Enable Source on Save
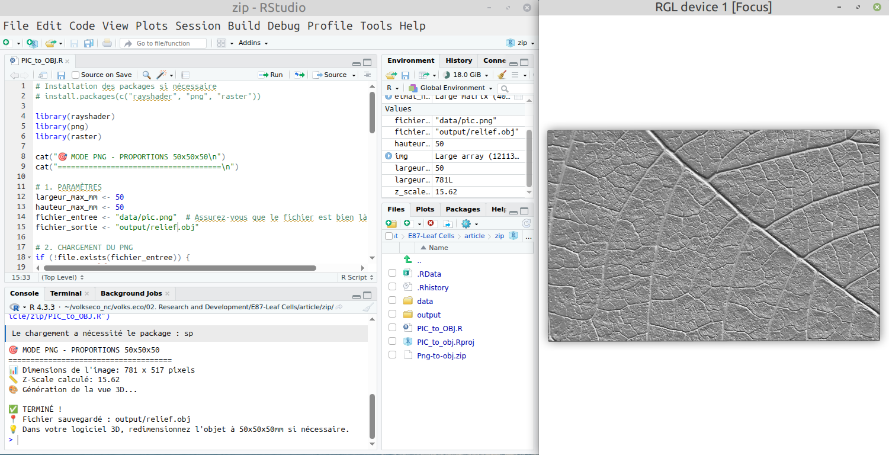Viewport: 889px width, 455px height. tap(75, 74)
